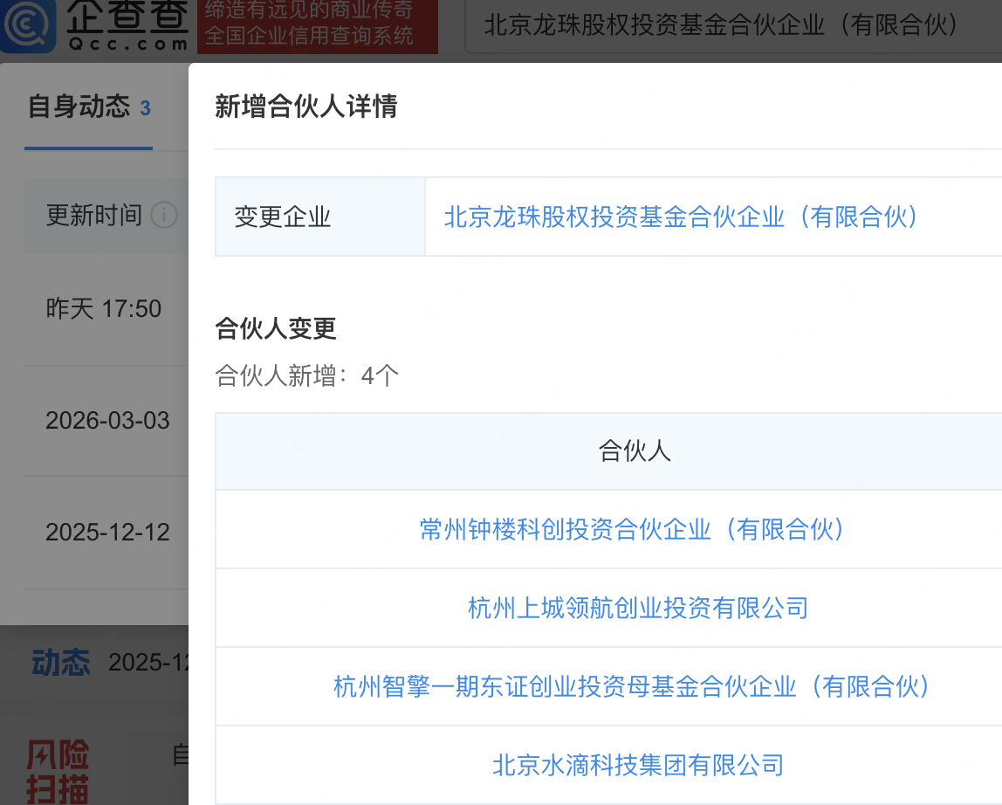Click the blue 动态 label at the bottom
Viewport: 1002px width, 805px height.
(61, 663)
